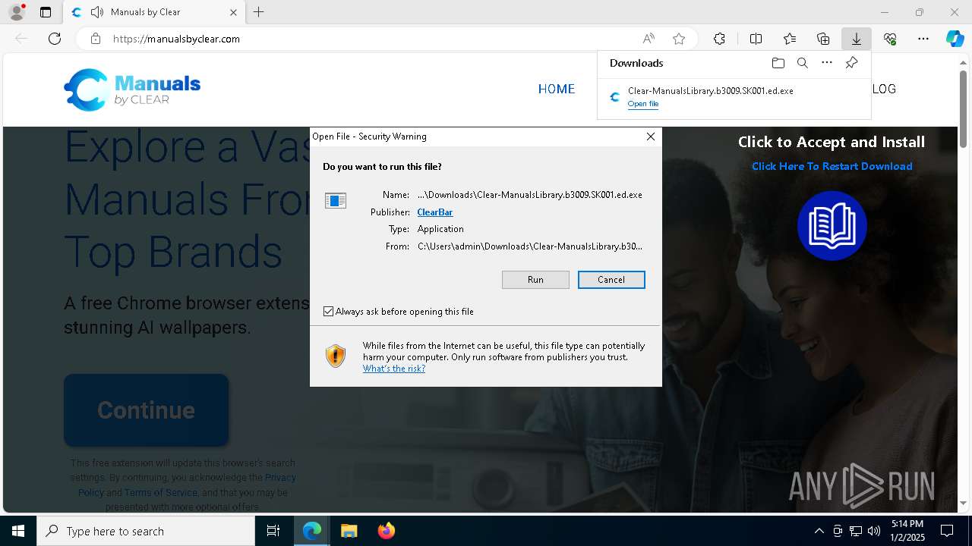The image size is (972, 546).
Task: Toggle the Downloads toolbar icon
Action: tap(856, 39)
